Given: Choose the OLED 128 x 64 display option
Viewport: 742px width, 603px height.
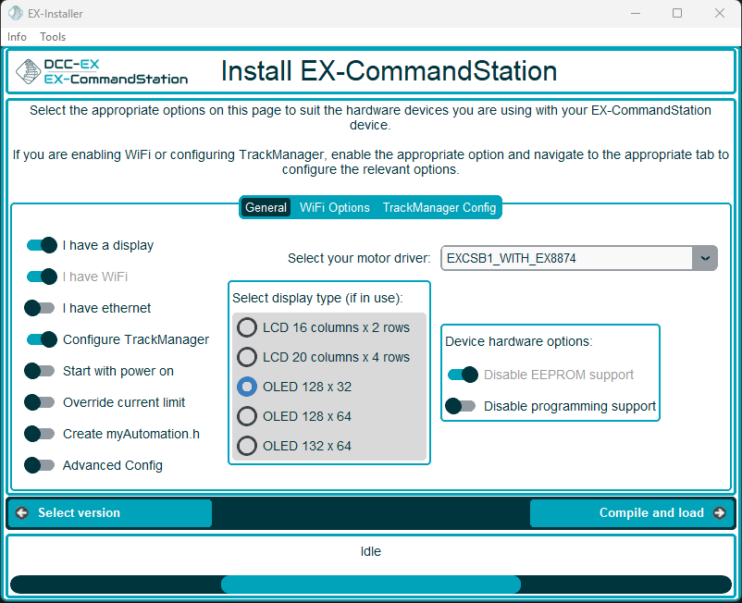Looking at the screenshot, I should pos(247,416).
